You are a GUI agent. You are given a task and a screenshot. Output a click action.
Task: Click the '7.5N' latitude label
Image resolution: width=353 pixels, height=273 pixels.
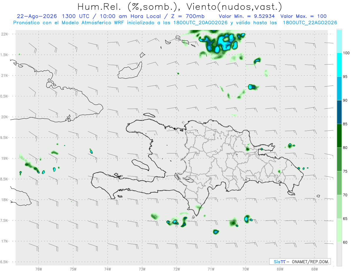[x=4, y=221]
